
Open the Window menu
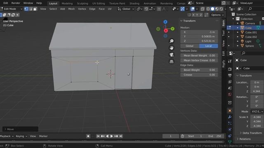coord(28,3)
